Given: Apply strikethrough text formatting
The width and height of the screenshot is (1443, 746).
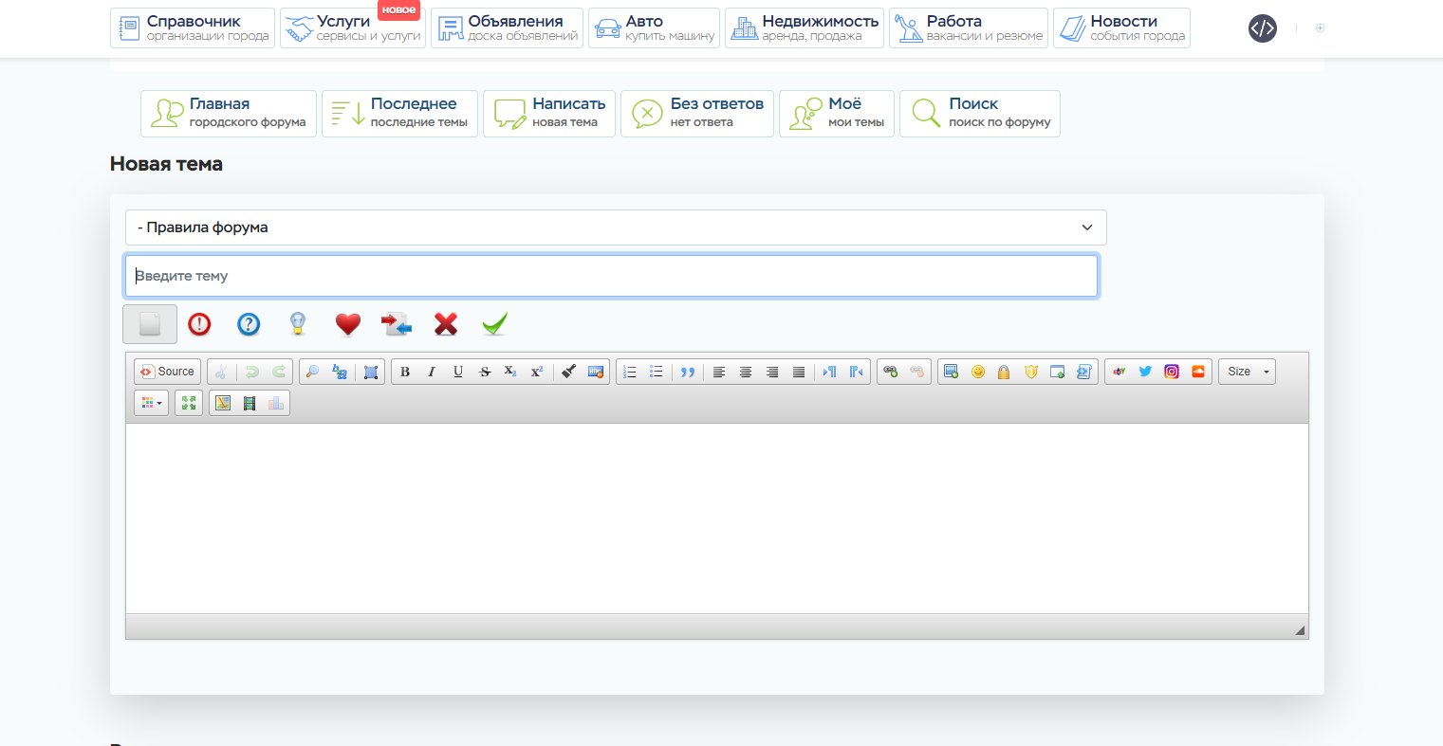Looking at the screenshot, I should point(485,372).
